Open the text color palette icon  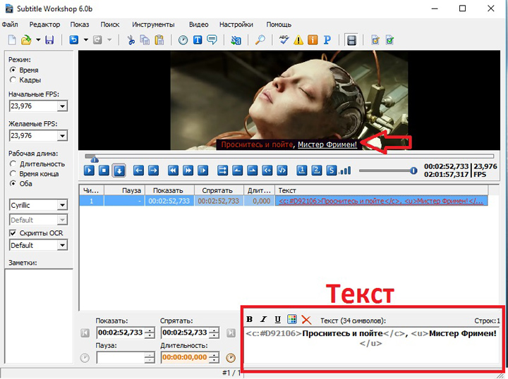[x=292, y=320]
